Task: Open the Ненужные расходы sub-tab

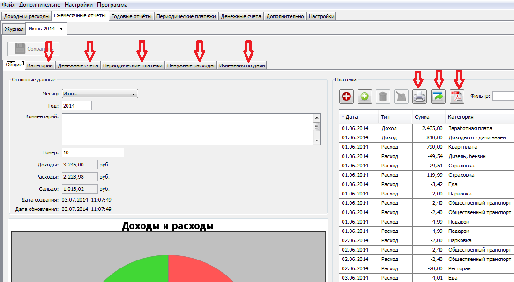Action: (191, 65)
